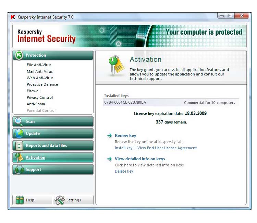Select File Anti-Virus component

(x=39, y=65)
